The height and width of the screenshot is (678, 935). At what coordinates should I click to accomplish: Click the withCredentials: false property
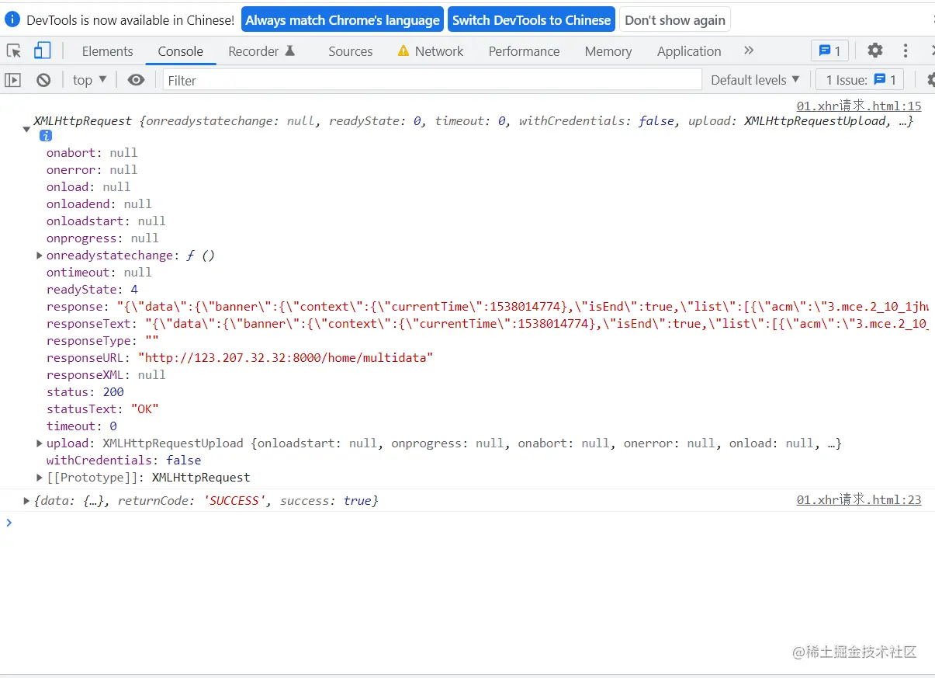(124, 461)
